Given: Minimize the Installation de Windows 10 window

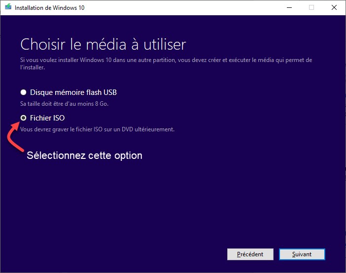Looking at the screenshot, I should (x=289, y=7).
